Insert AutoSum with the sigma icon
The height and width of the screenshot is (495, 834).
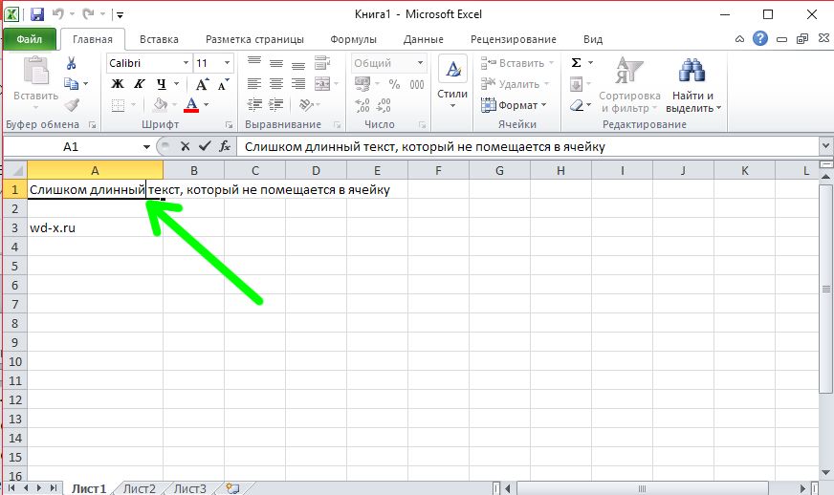point(576,63)
